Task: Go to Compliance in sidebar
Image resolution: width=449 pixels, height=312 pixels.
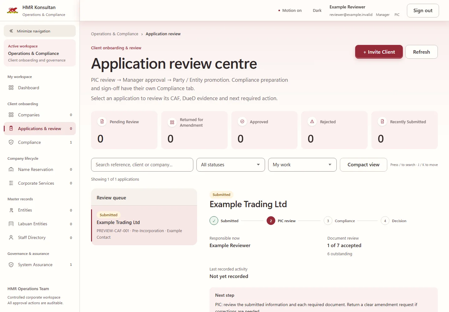Action: coord(40,142)
